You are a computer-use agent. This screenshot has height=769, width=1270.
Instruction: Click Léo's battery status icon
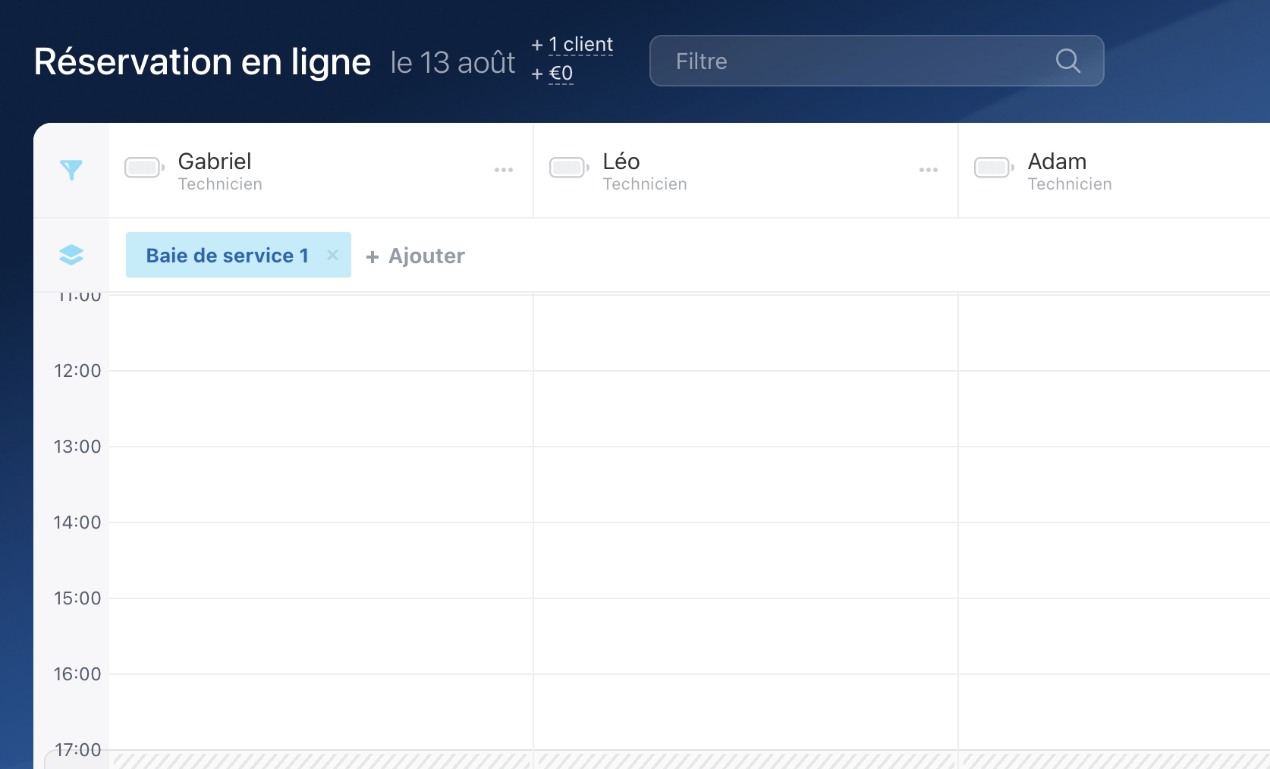568,168
